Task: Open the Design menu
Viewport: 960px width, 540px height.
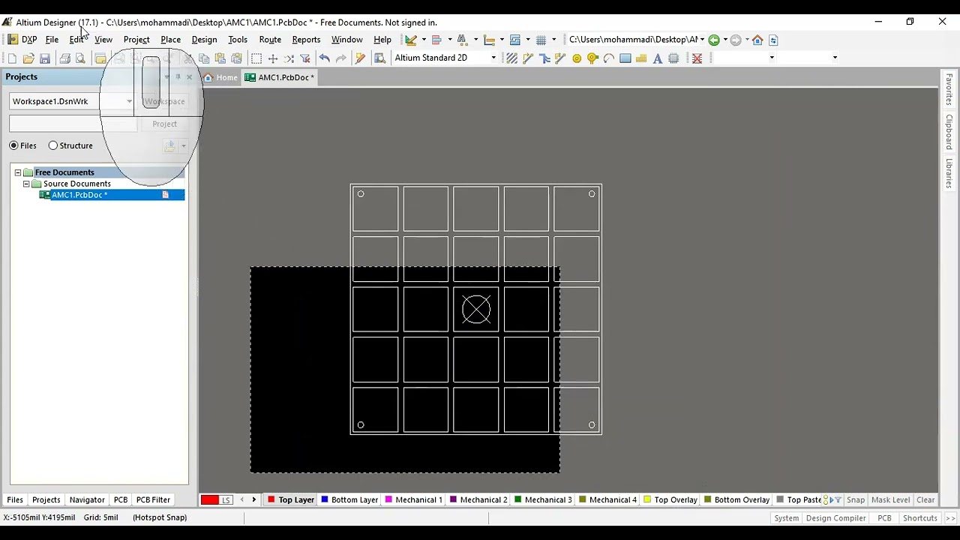Action: pyautogui.click(x=204, y=40)
